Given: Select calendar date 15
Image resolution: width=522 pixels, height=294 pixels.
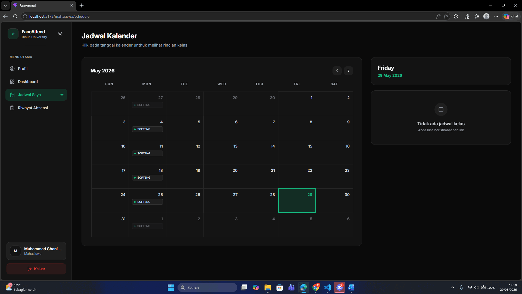Looking at the screenshot, I should (x=297, y=152).
